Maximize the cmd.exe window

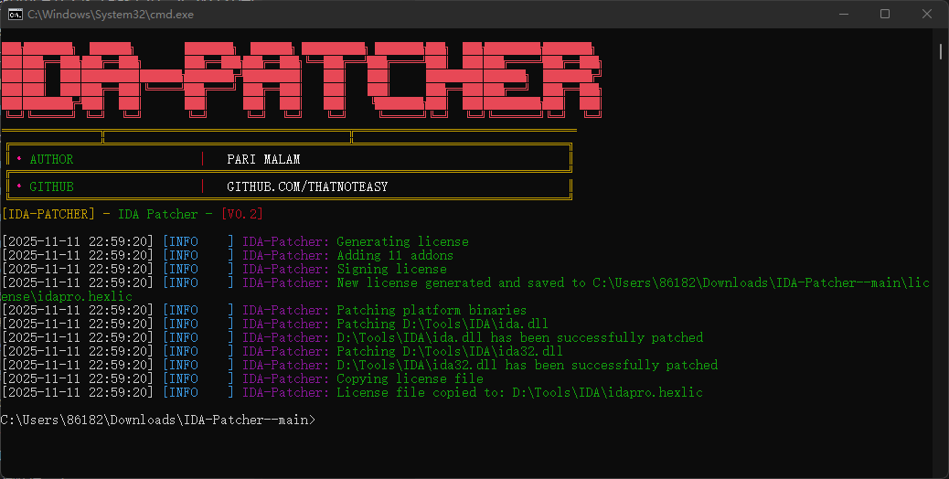point(885,14)
